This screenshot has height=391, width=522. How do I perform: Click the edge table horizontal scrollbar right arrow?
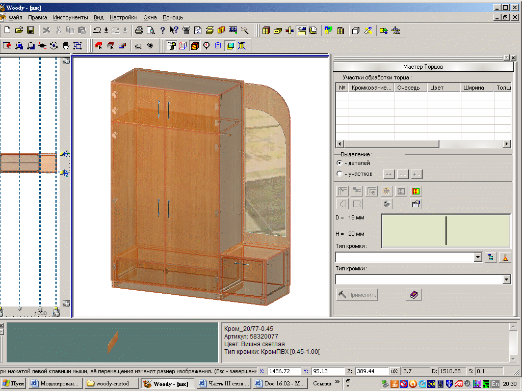pos(507,144)
